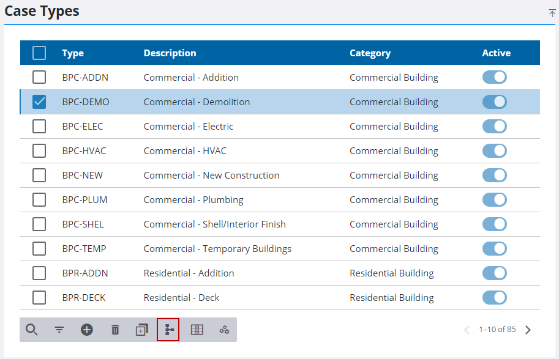The image size is (559, 359).
Task: Open the red-outlined workflow tree icon
Action: pyautogui.click(x=168, y=330)
